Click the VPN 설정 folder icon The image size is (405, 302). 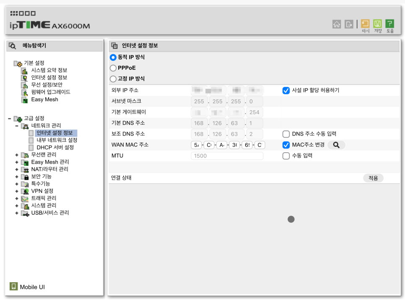click(25, 191)
